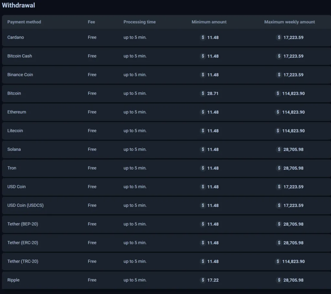331x294 pixels.
Task: Select the Cardano payment method
Action: click(16, 38)
